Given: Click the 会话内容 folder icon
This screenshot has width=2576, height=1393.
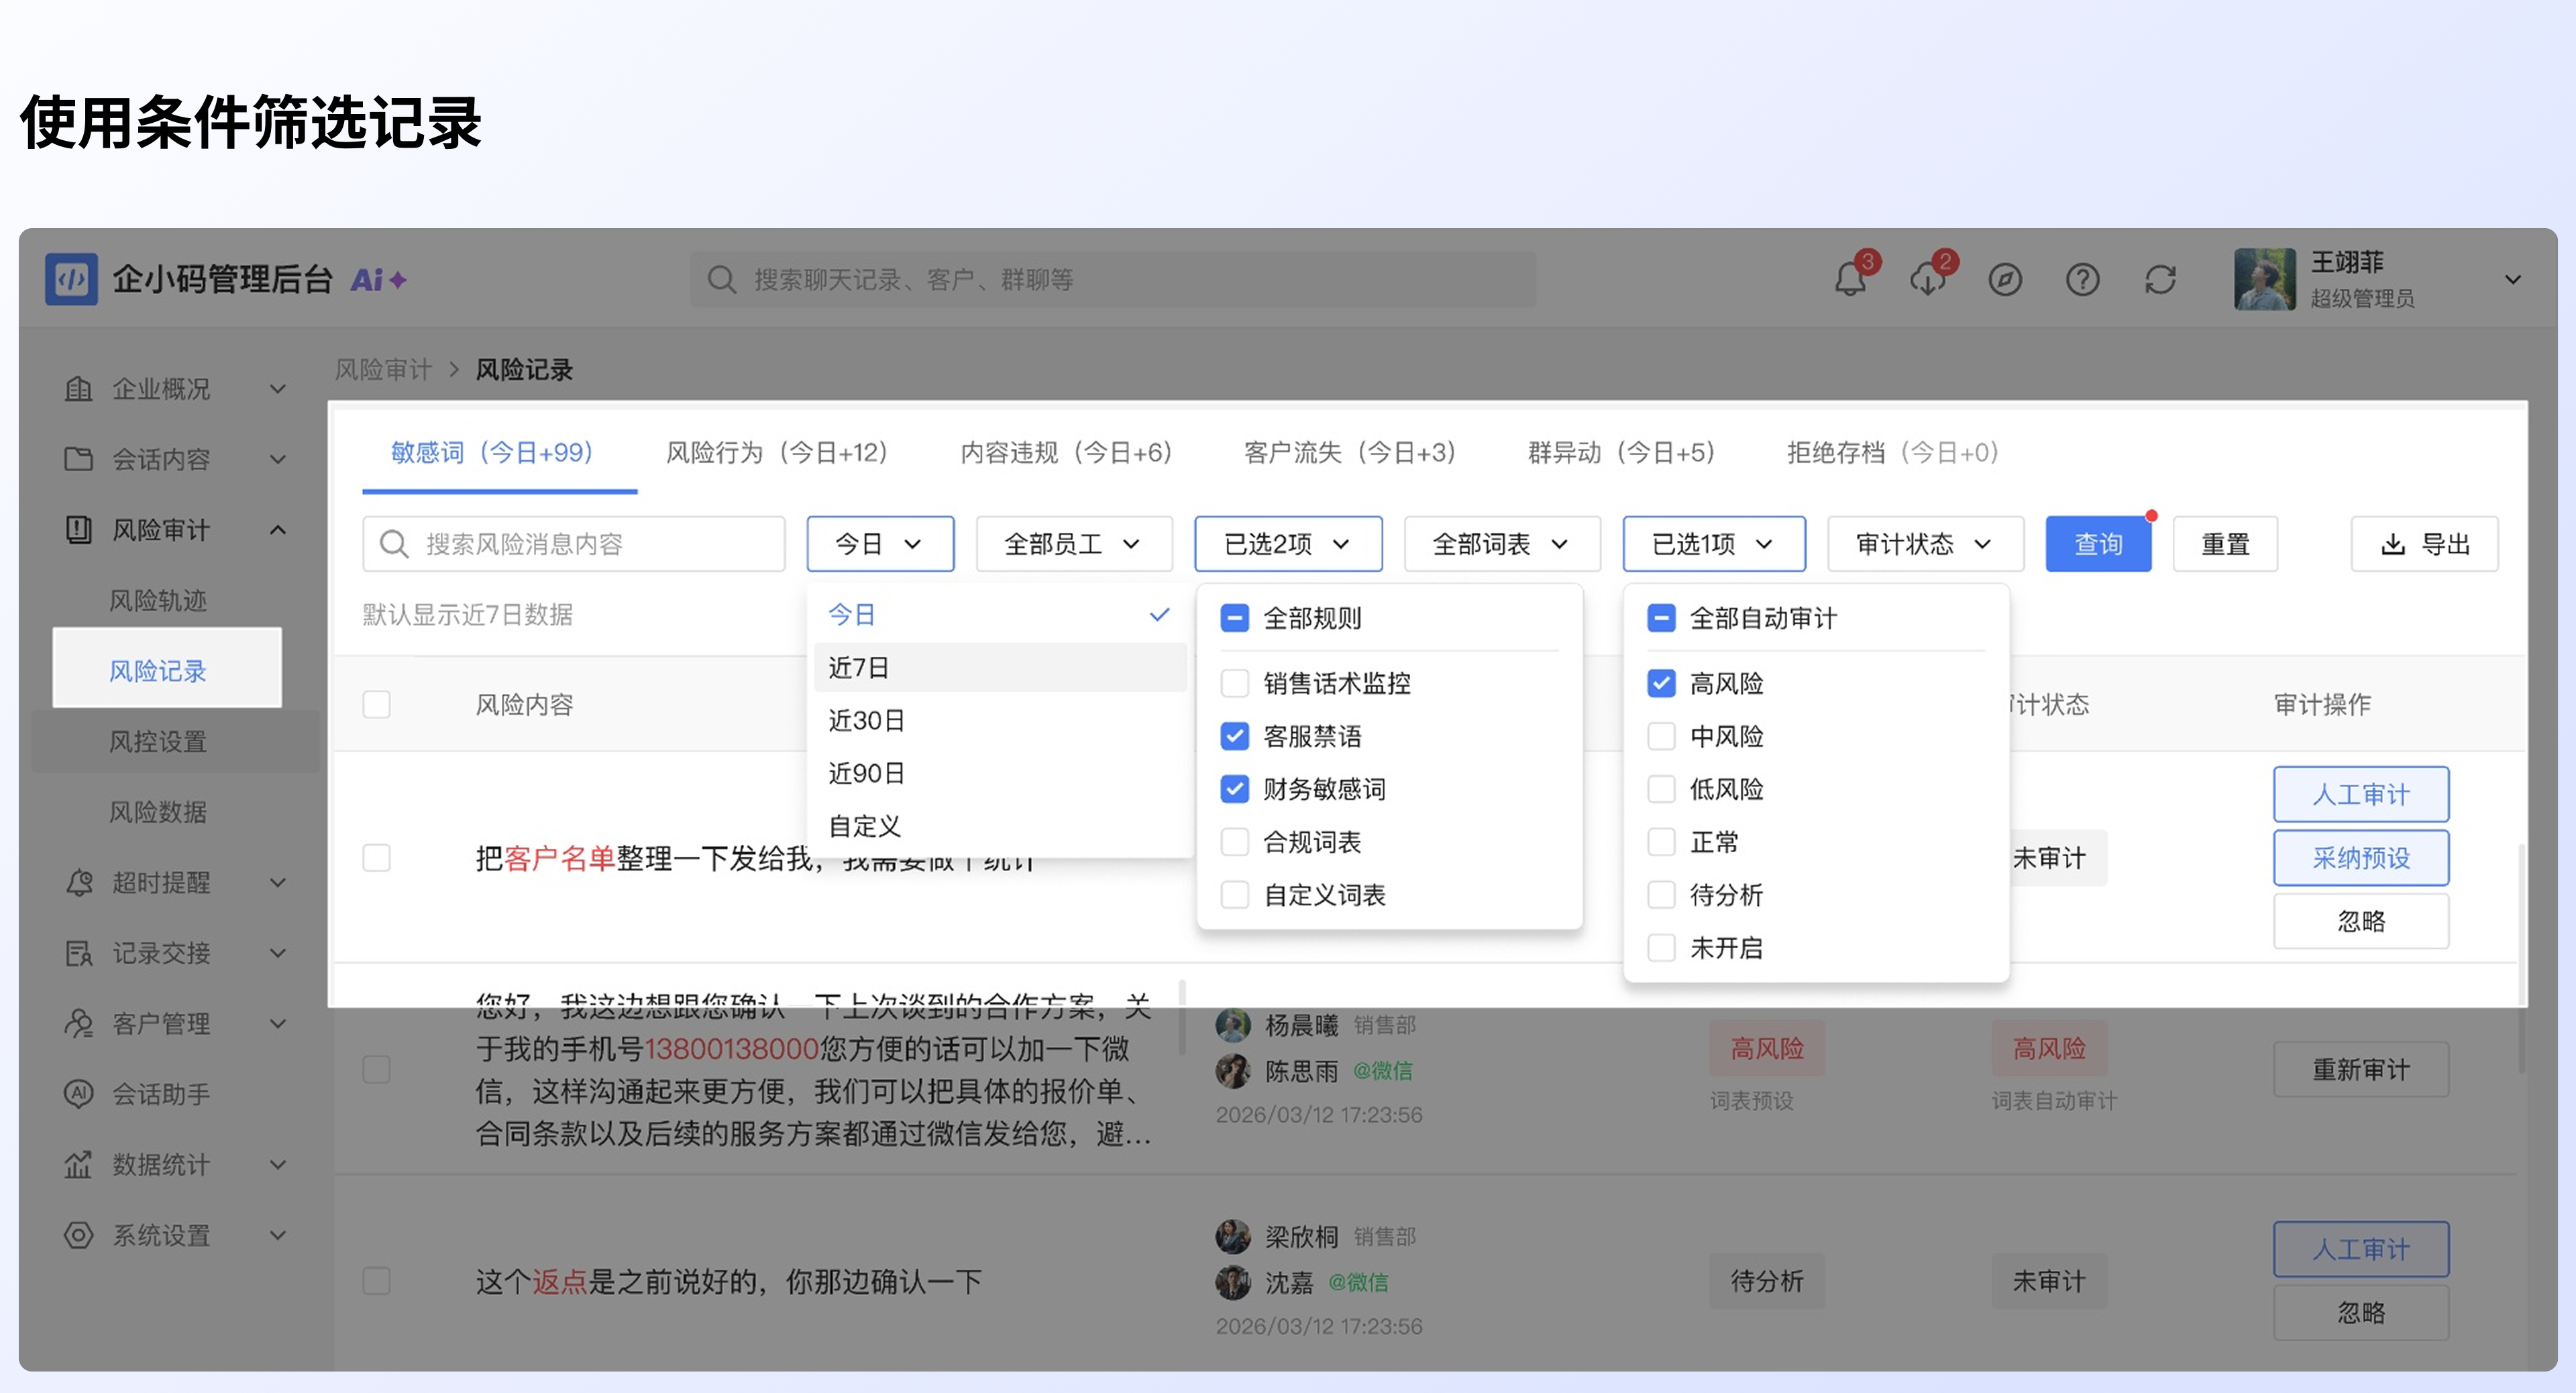Looking at the screenshot, I should click(78, 459).
